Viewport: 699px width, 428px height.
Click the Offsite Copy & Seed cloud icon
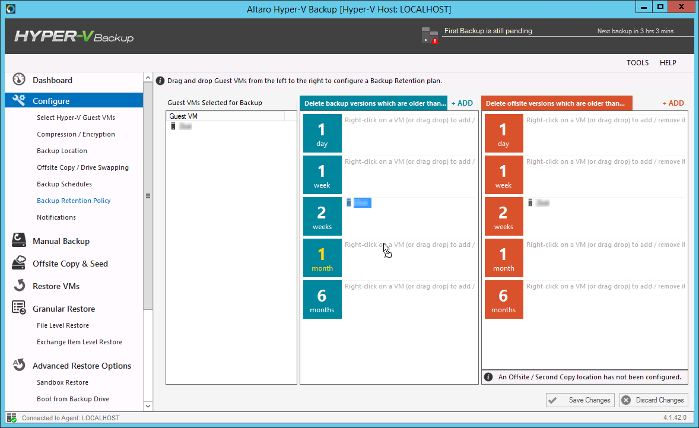pos(19,262)
